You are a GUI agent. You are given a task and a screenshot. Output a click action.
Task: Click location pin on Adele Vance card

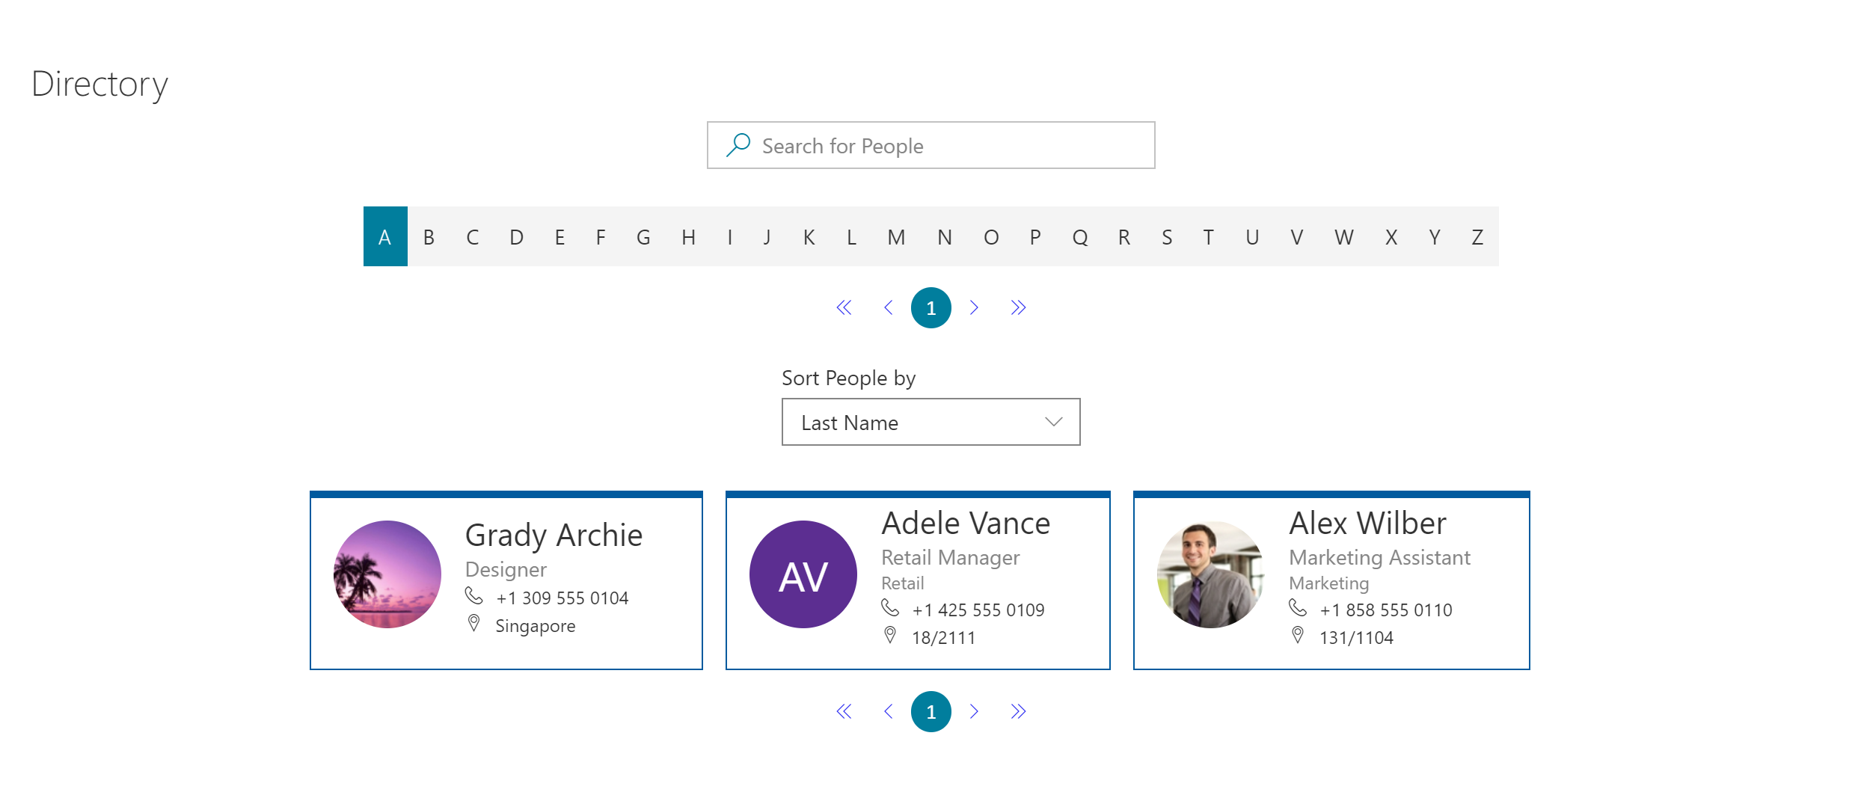coord(890,635)
